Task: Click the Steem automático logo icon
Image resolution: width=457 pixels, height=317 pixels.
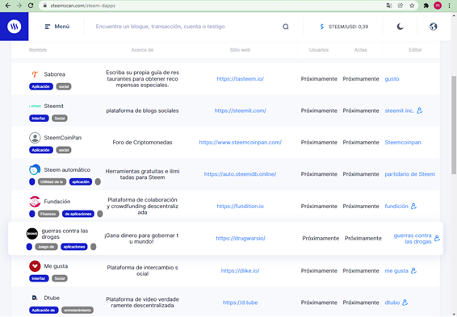Action: [35, 169]
